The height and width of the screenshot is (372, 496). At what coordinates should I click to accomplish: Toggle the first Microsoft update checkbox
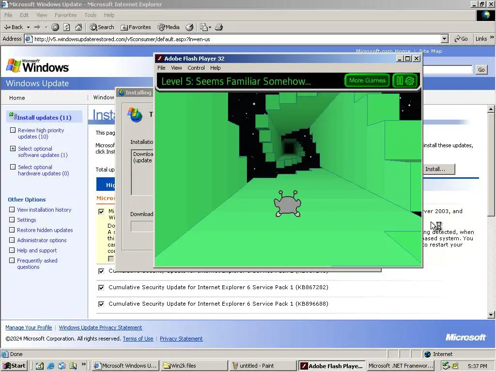click(x=101, y=212)
